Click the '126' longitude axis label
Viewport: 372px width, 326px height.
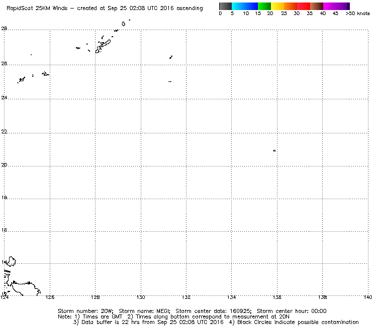click(50, 297)
